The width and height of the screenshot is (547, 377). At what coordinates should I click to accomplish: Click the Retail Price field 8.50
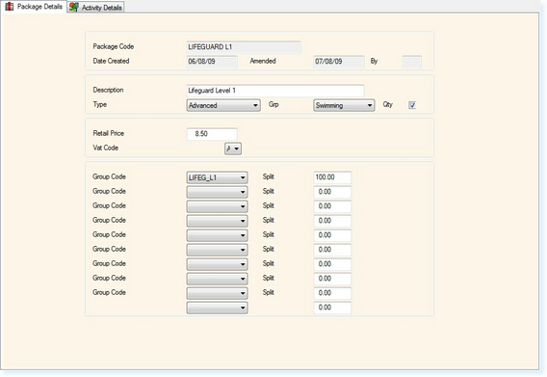(212, 134)
